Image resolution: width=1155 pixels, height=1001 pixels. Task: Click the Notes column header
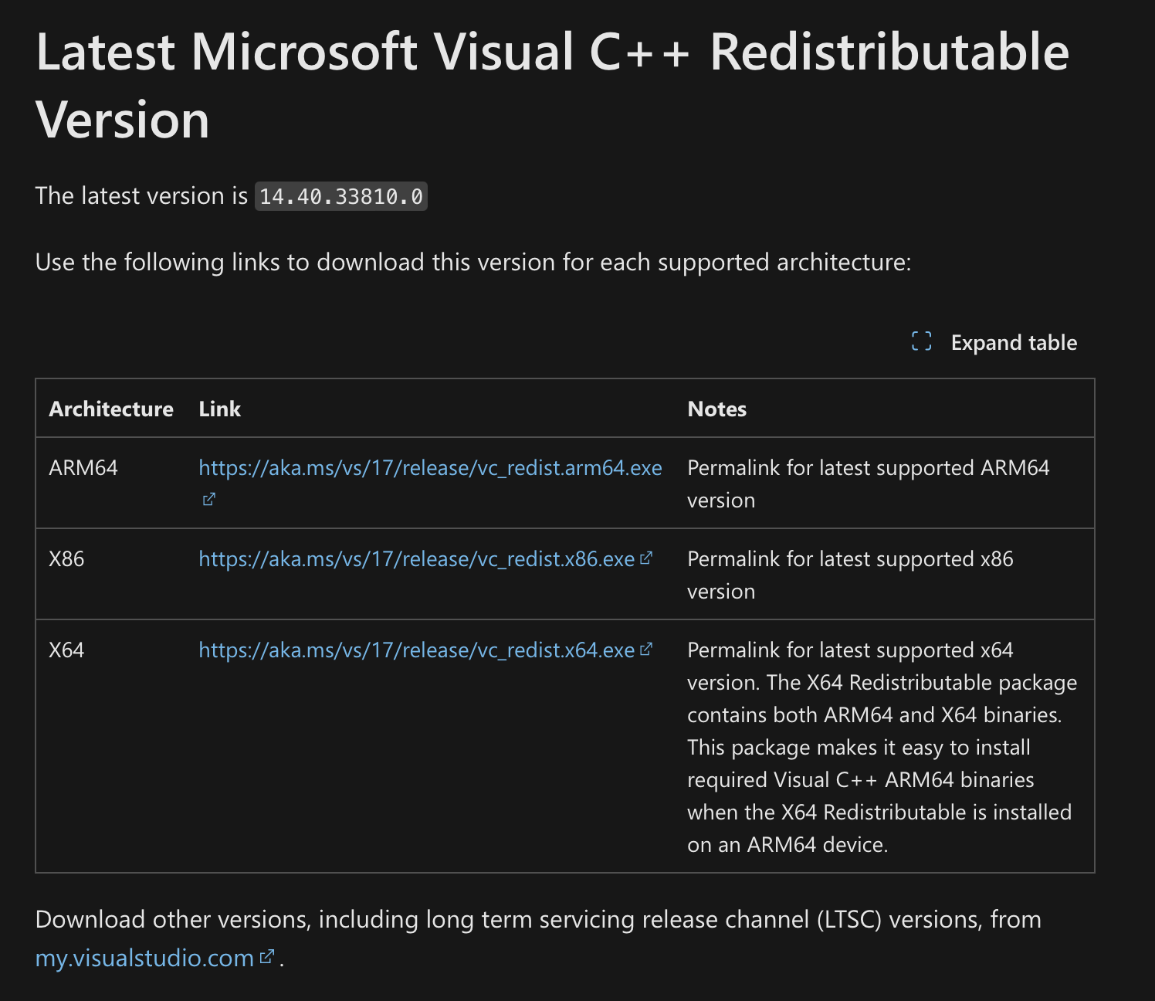pos(716,409)
